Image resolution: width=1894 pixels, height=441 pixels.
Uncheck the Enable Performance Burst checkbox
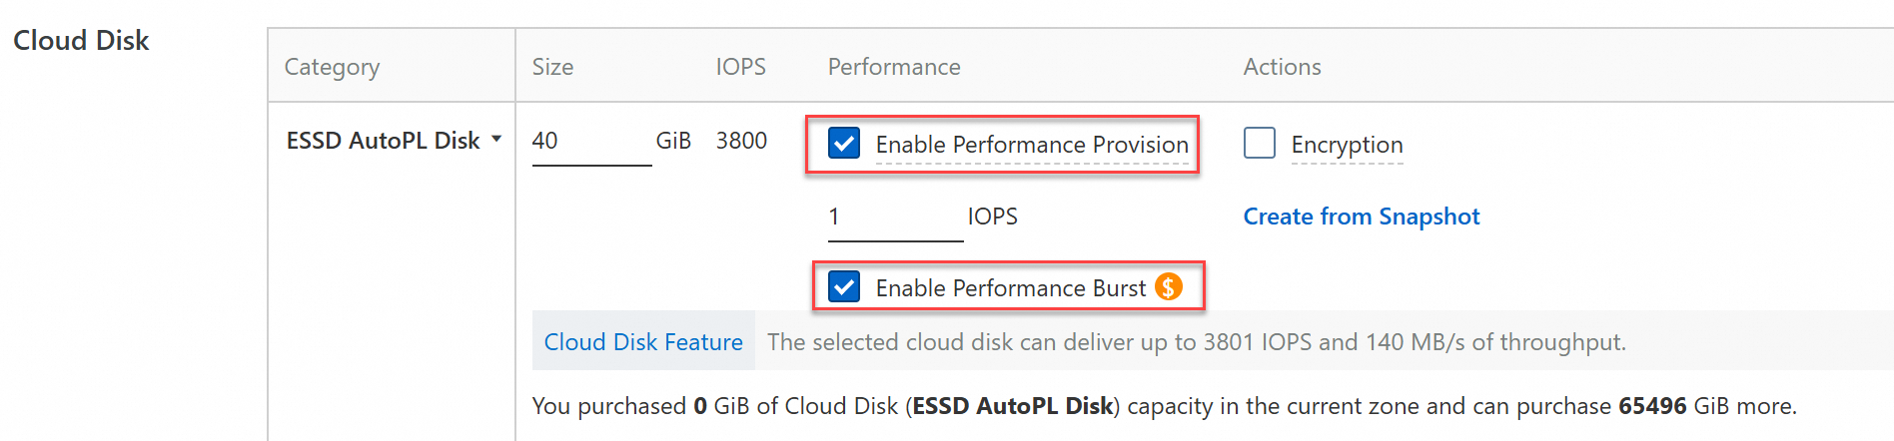pos(844,287)
